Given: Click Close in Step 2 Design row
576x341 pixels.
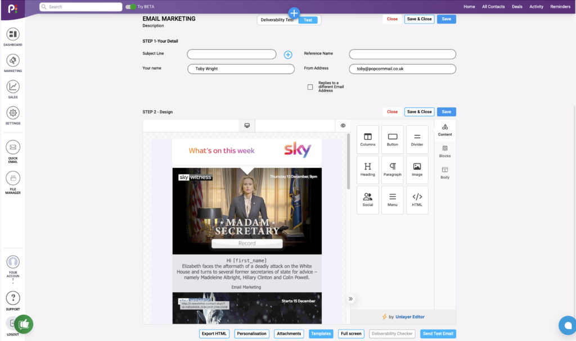Looking at the screenshot, I should (x=392, y=112).
